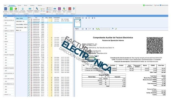
Task: Sort by the #Pag column header
Action: coord(46,18)
